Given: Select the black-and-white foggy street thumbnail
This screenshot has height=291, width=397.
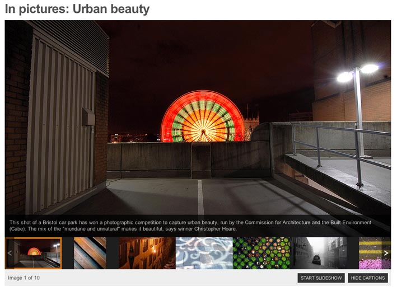Looking at the screenshot, I should pyautogui.click(x=318, y=254).
